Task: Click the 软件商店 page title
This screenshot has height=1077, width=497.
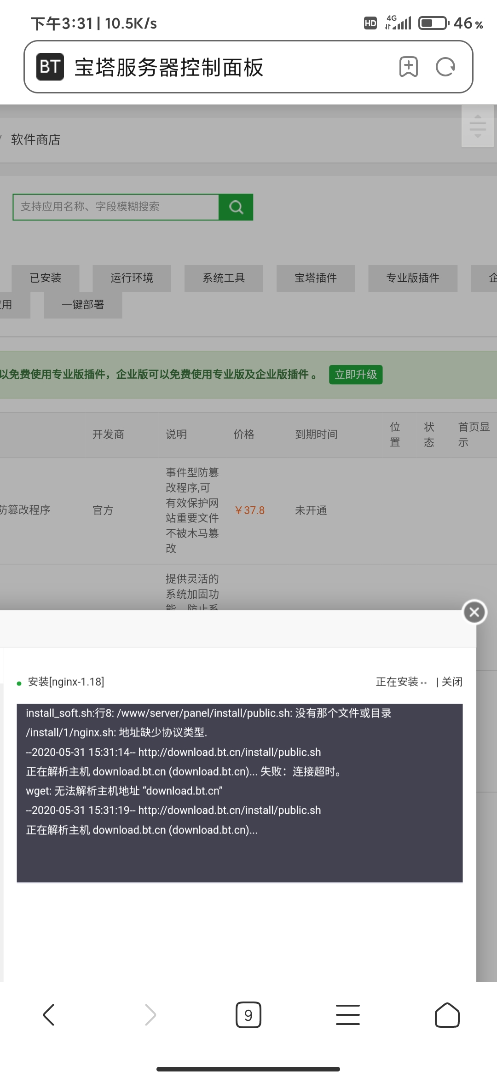Action: pyautogui.click(x=36, y=139)
